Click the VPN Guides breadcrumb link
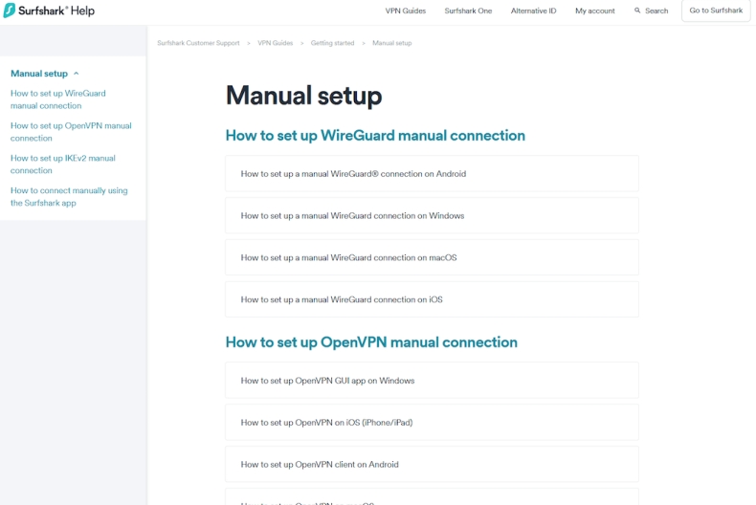Image resolution: width=756 pixels, height=505 pixels. click(276, 43)
